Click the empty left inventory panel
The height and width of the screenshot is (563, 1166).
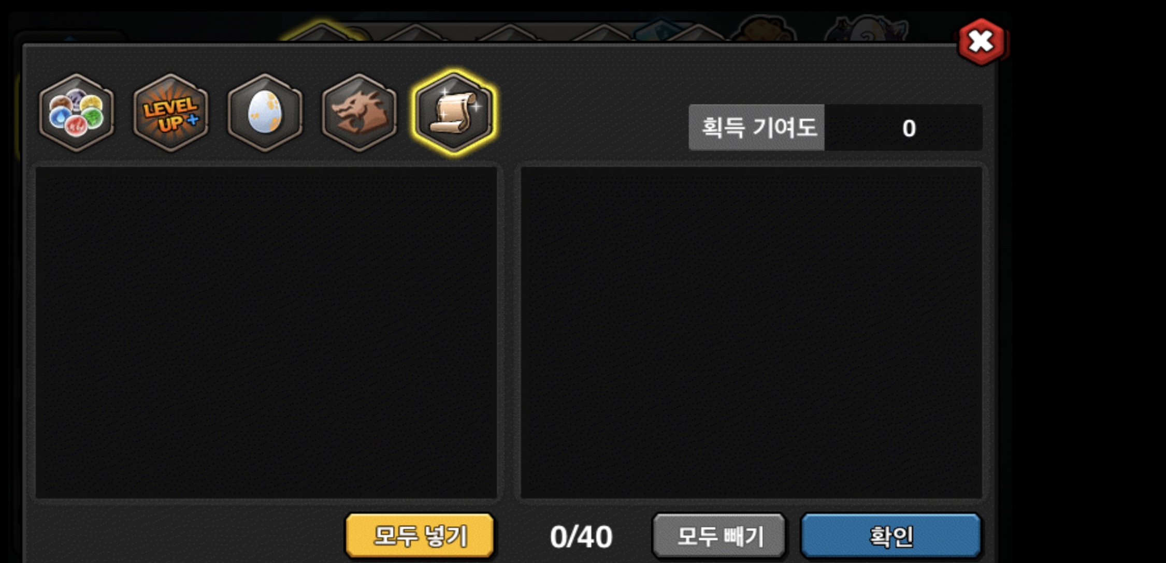pyautogui.click(x=266, y=332)
